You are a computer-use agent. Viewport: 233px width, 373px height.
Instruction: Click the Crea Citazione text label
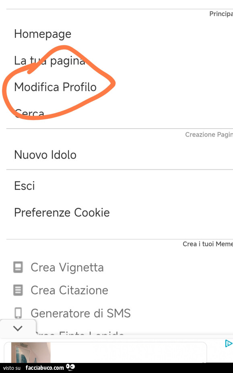[x=69, y=290]
